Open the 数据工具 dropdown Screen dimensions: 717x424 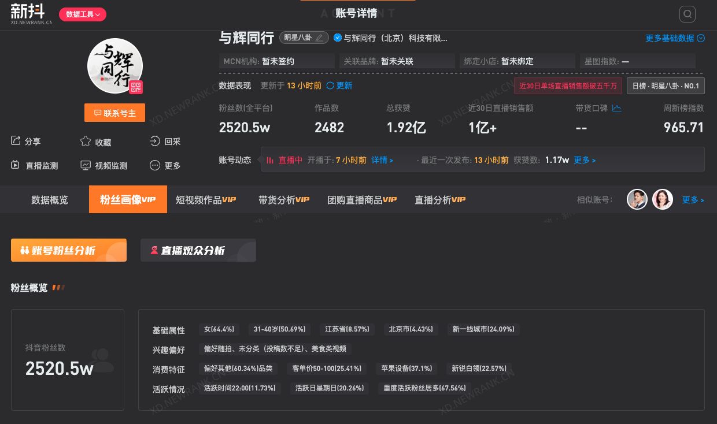(x=83, y=14)
